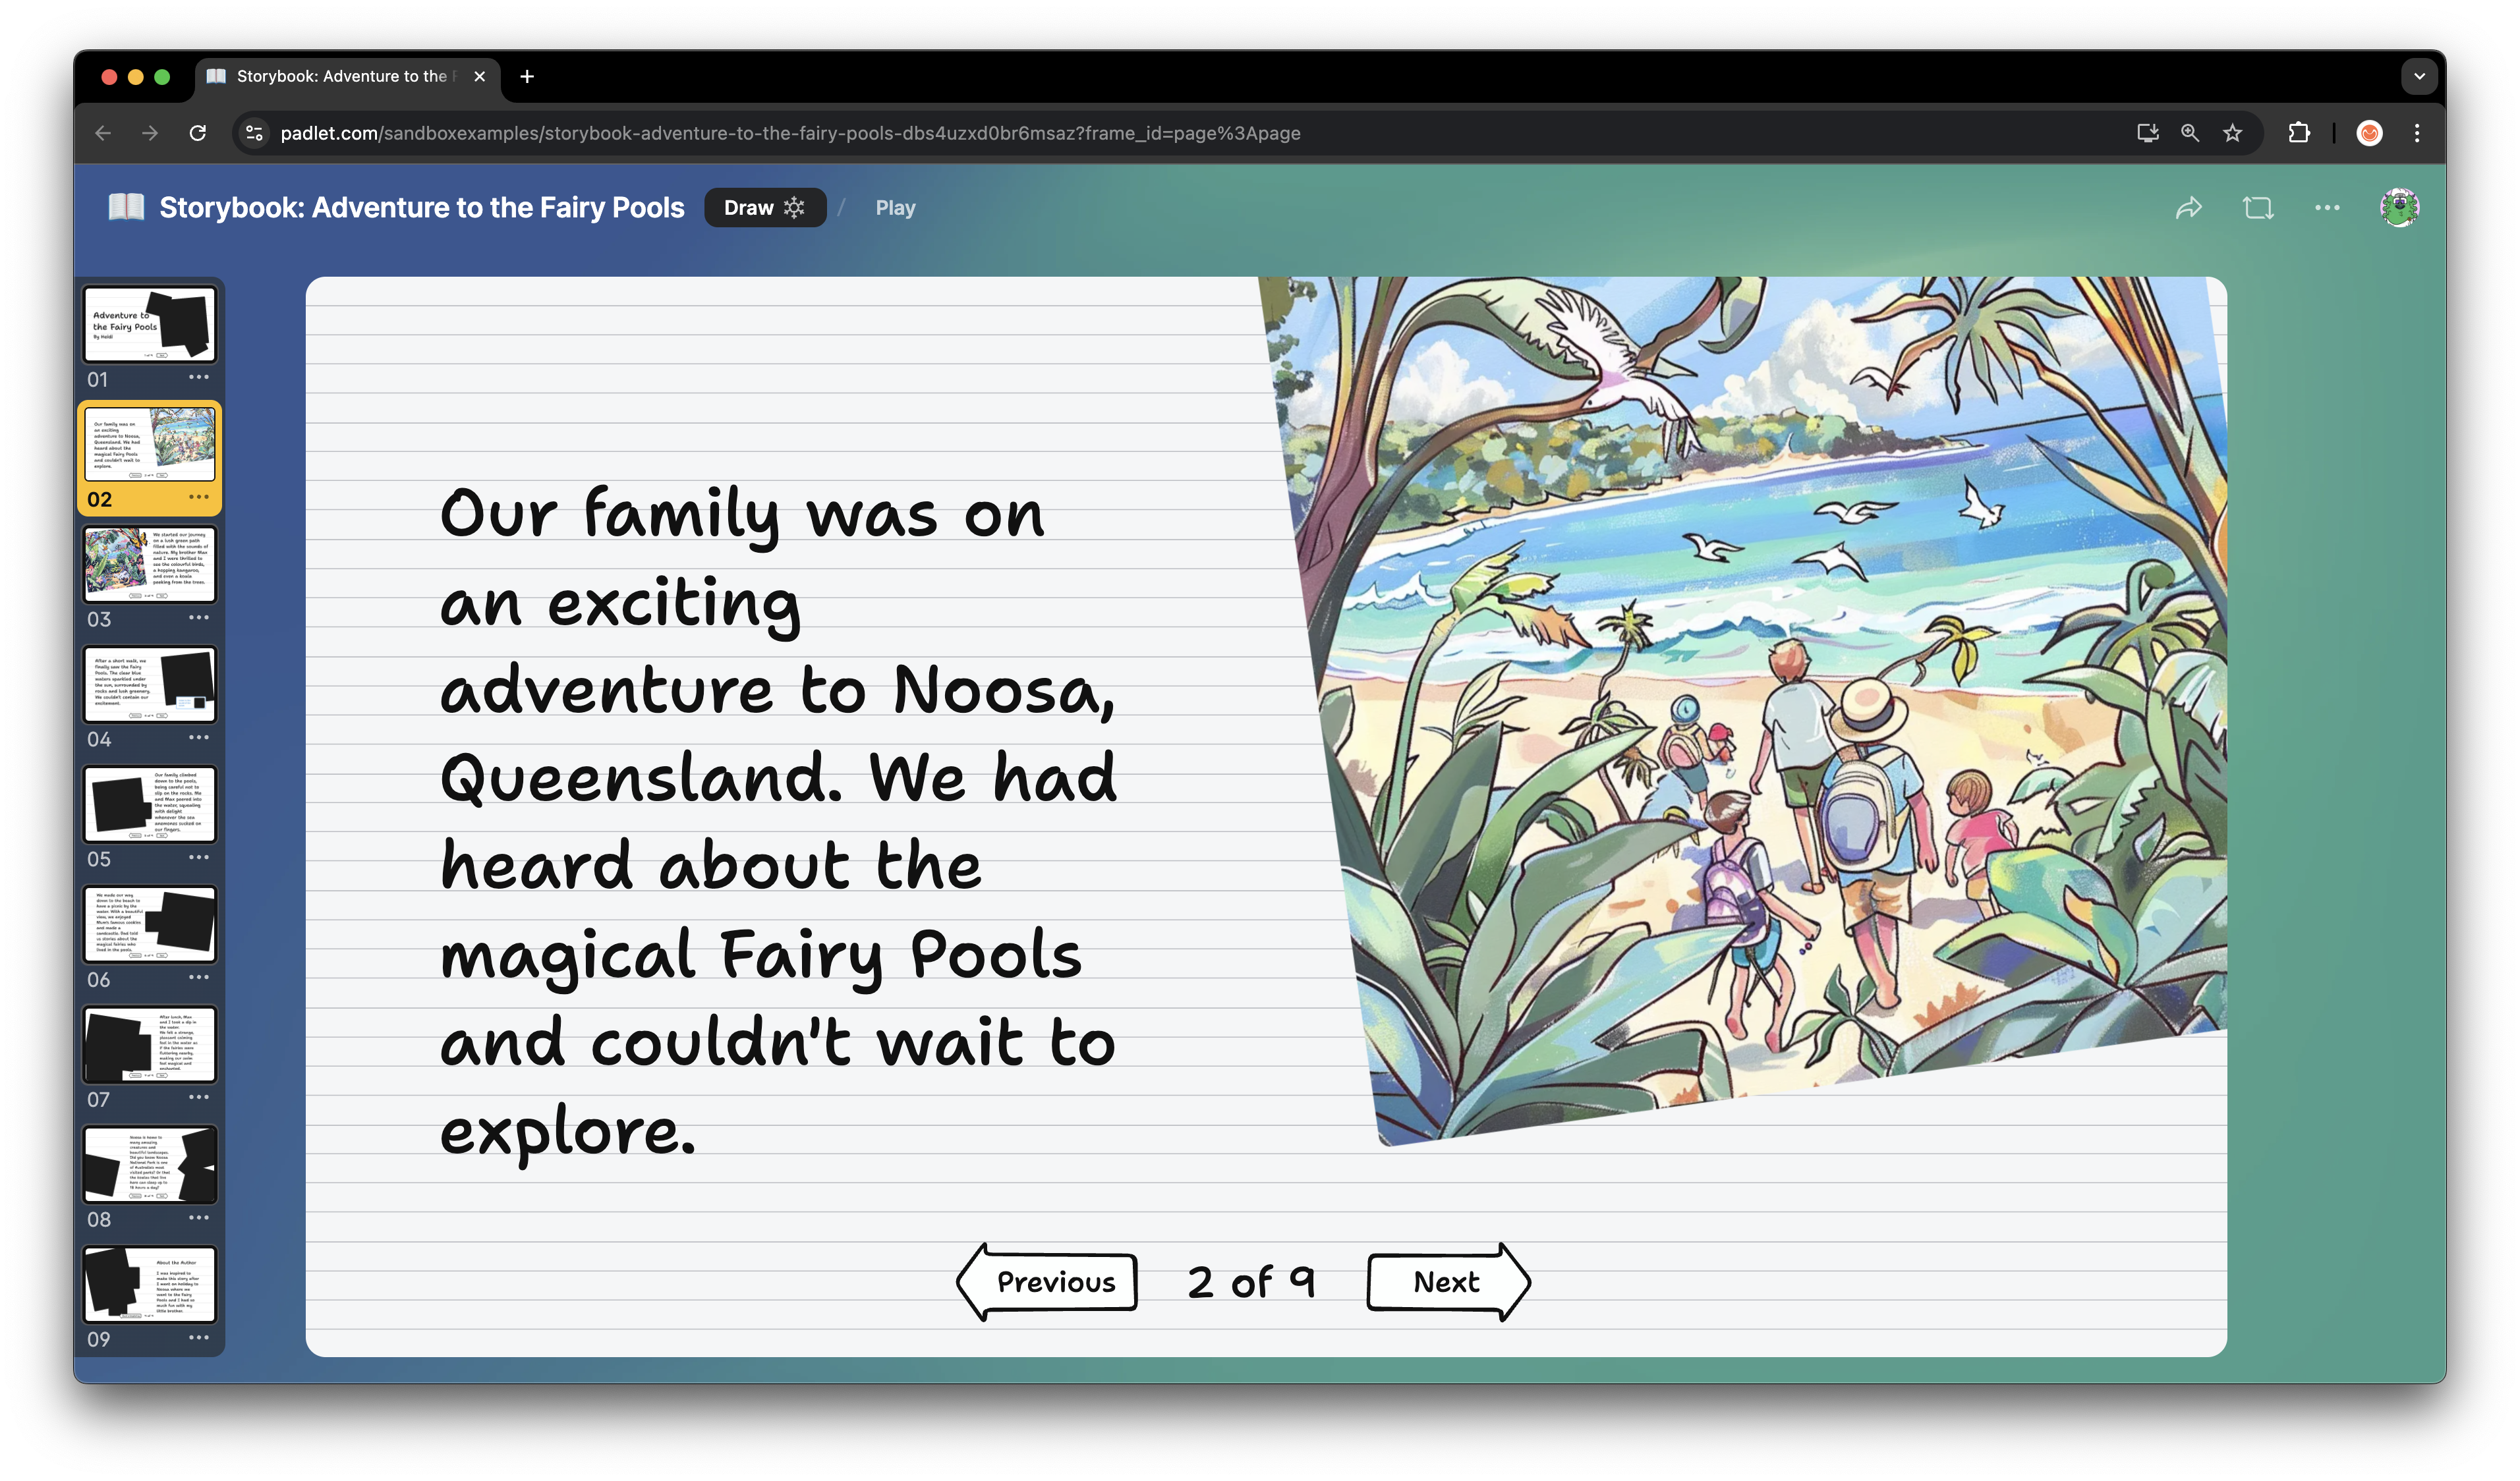This screenshot has height=1481, width=2520.
Task: Open page 01 options ellipsis
Action: pyautogui.click(x=199, y=377)
